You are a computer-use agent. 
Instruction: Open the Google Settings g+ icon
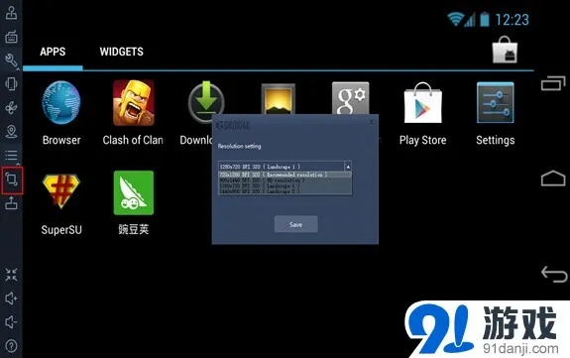[x=351, y=98]
